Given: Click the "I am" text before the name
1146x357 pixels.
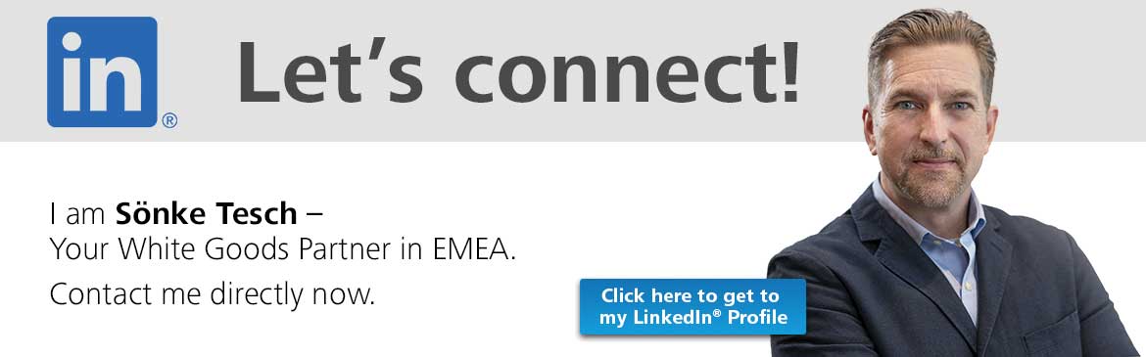Looking at the screenshot, I should tap(79, 214).
